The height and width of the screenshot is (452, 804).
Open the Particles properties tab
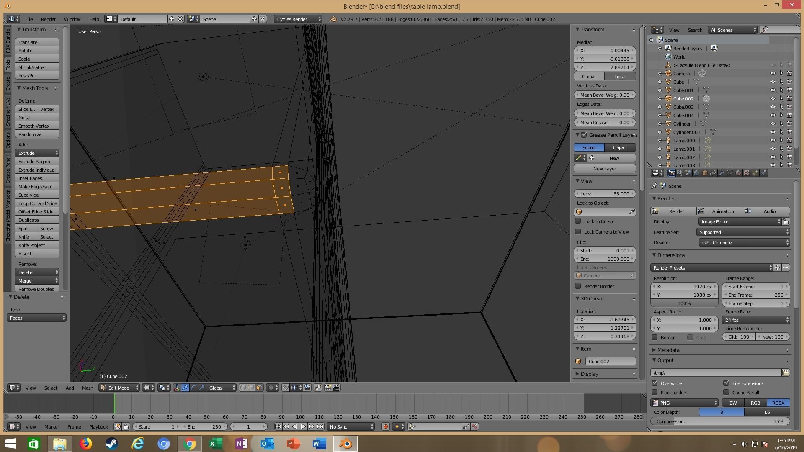pyautogui.click(x=755, y=173)
